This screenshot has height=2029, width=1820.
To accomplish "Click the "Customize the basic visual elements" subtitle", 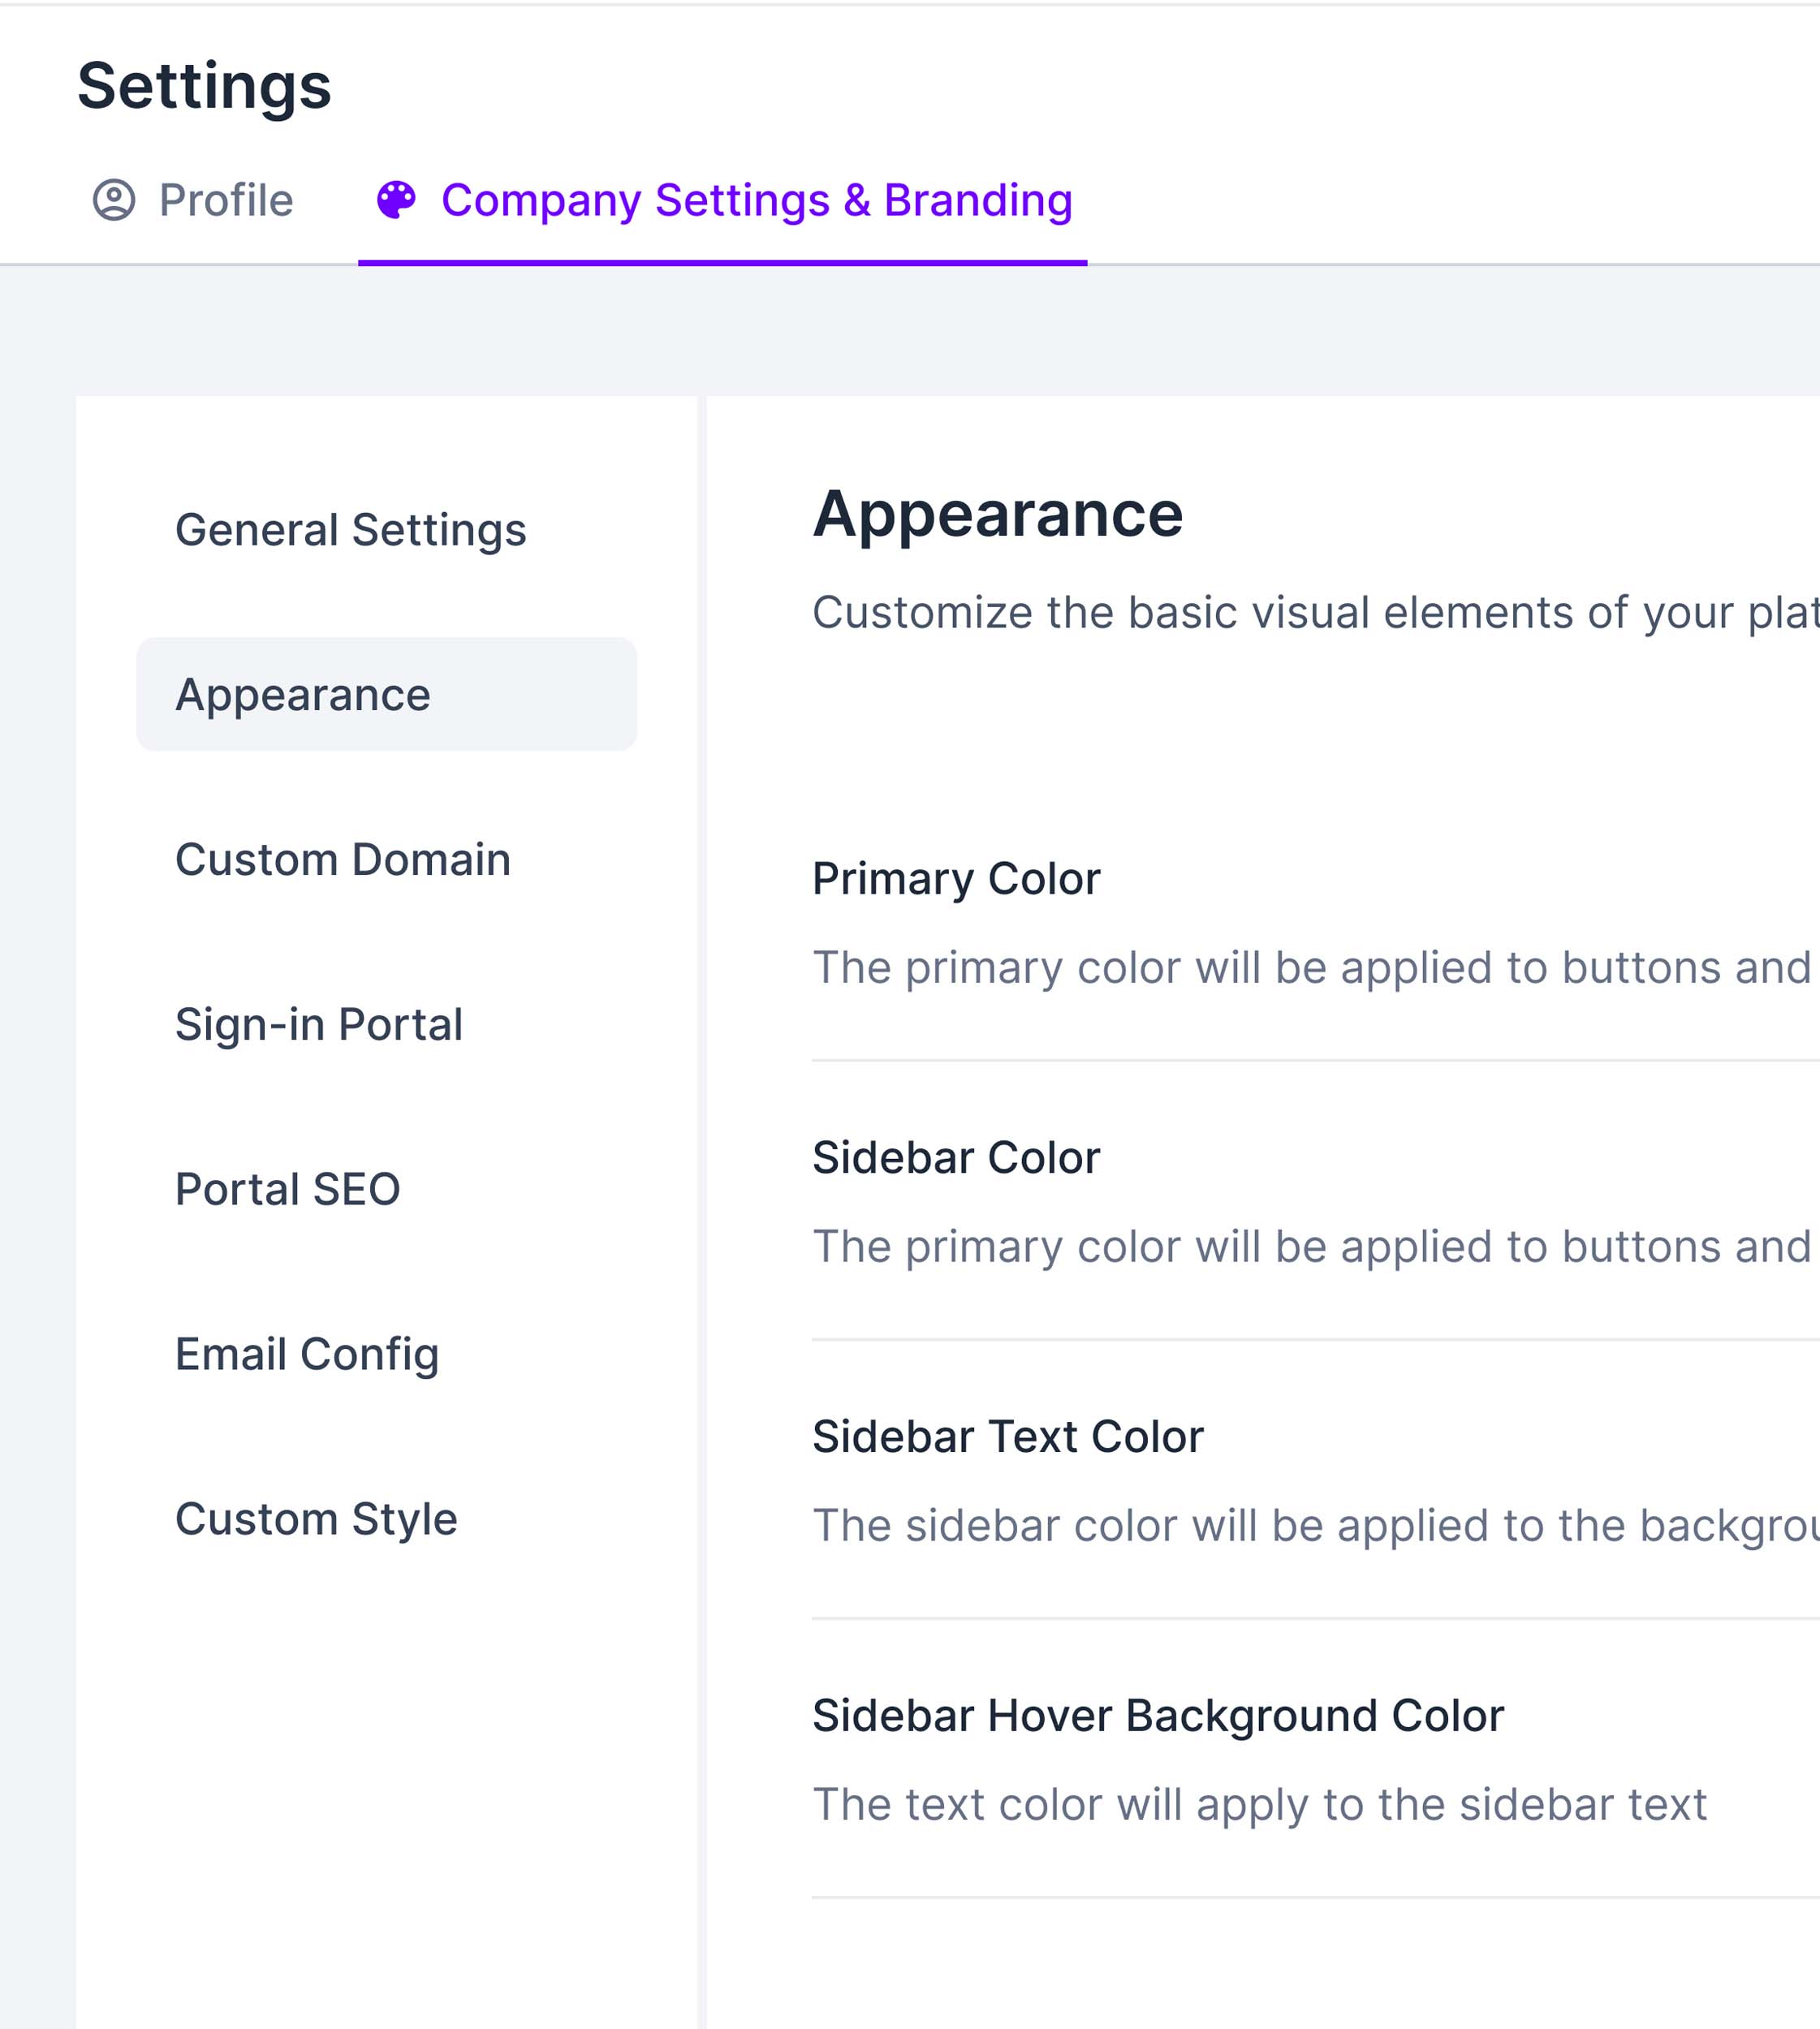I will click(1310, 613).
